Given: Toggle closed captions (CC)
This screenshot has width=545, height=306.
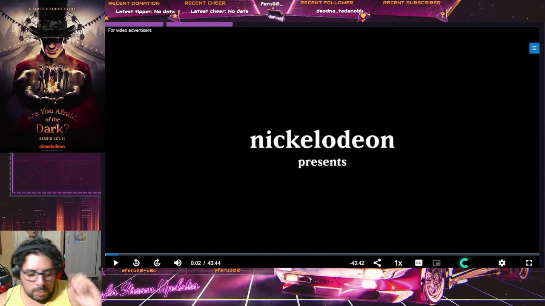Looking at the screenshot, I should point(419,263).
